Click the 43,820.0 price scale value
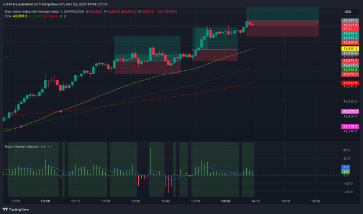 pos(350,101)
